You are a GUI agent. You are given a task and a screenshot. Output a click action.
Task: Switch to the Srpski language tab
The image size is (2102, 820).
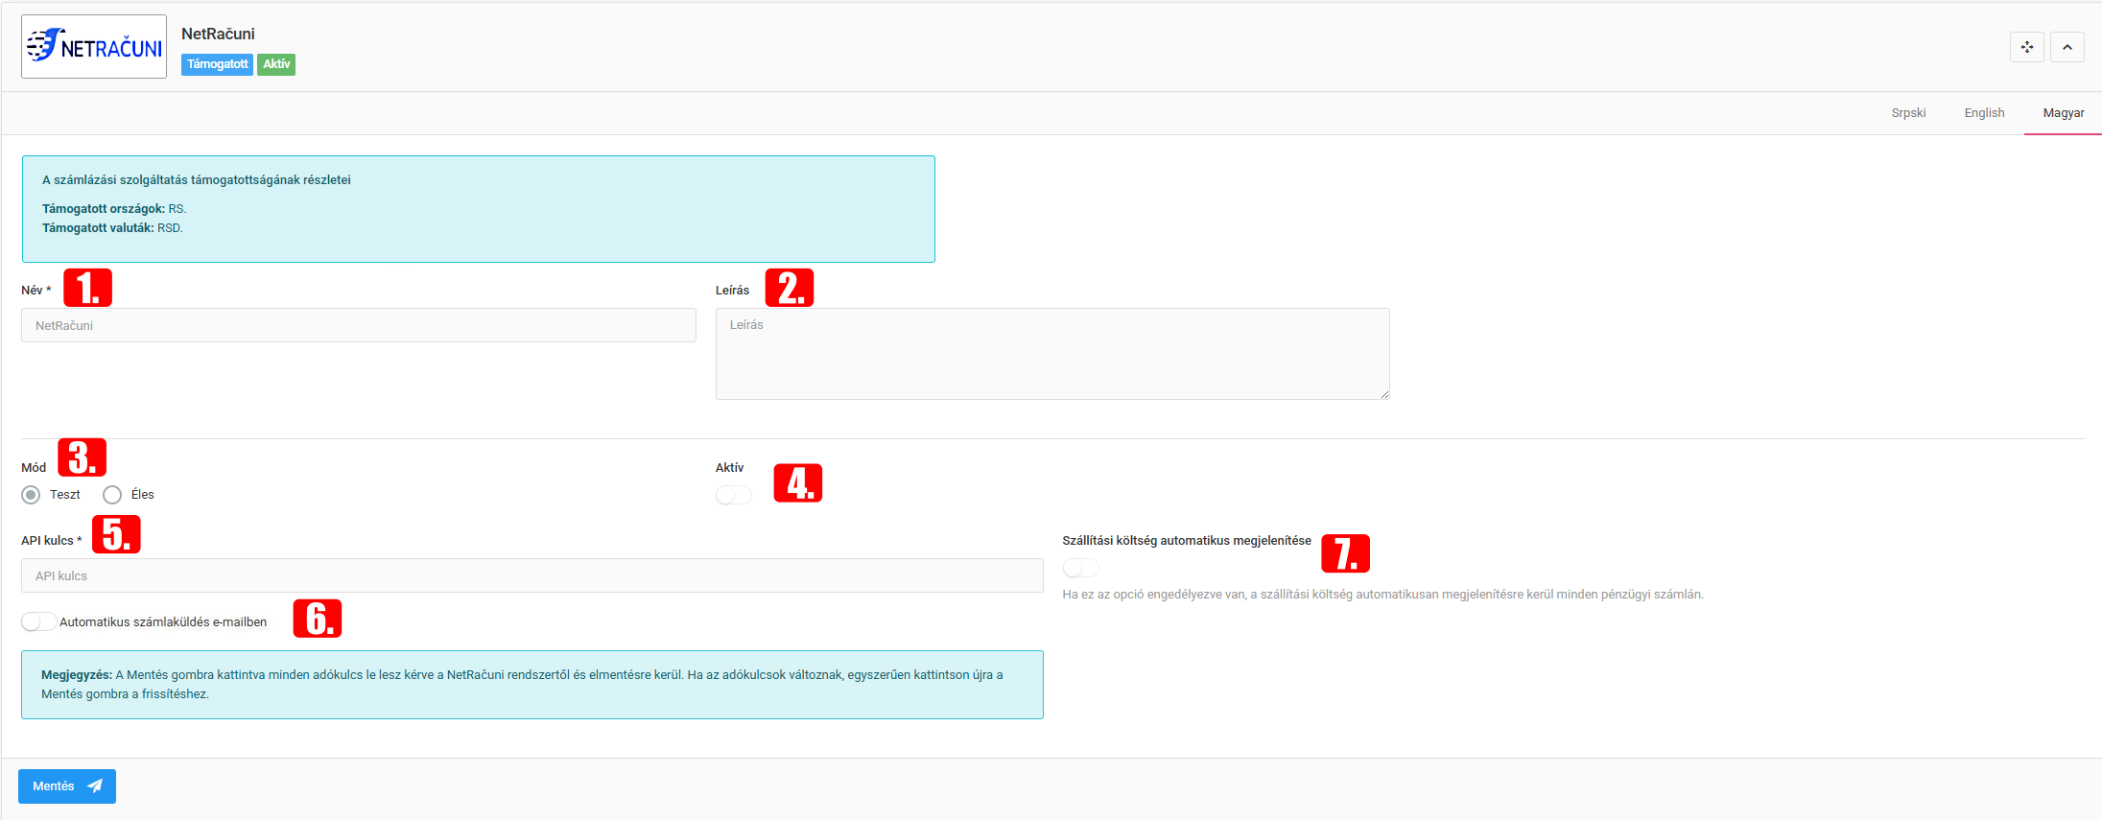click(1907, 113)
